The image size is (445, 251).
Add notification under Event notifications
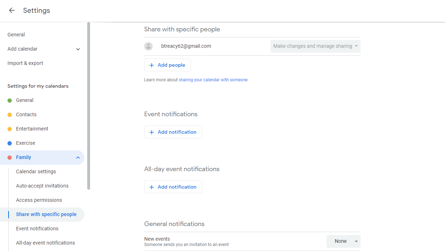(173, 132)
